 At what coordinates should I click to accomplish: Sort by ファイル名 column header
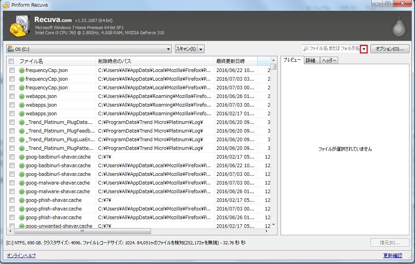coord(56,61)
